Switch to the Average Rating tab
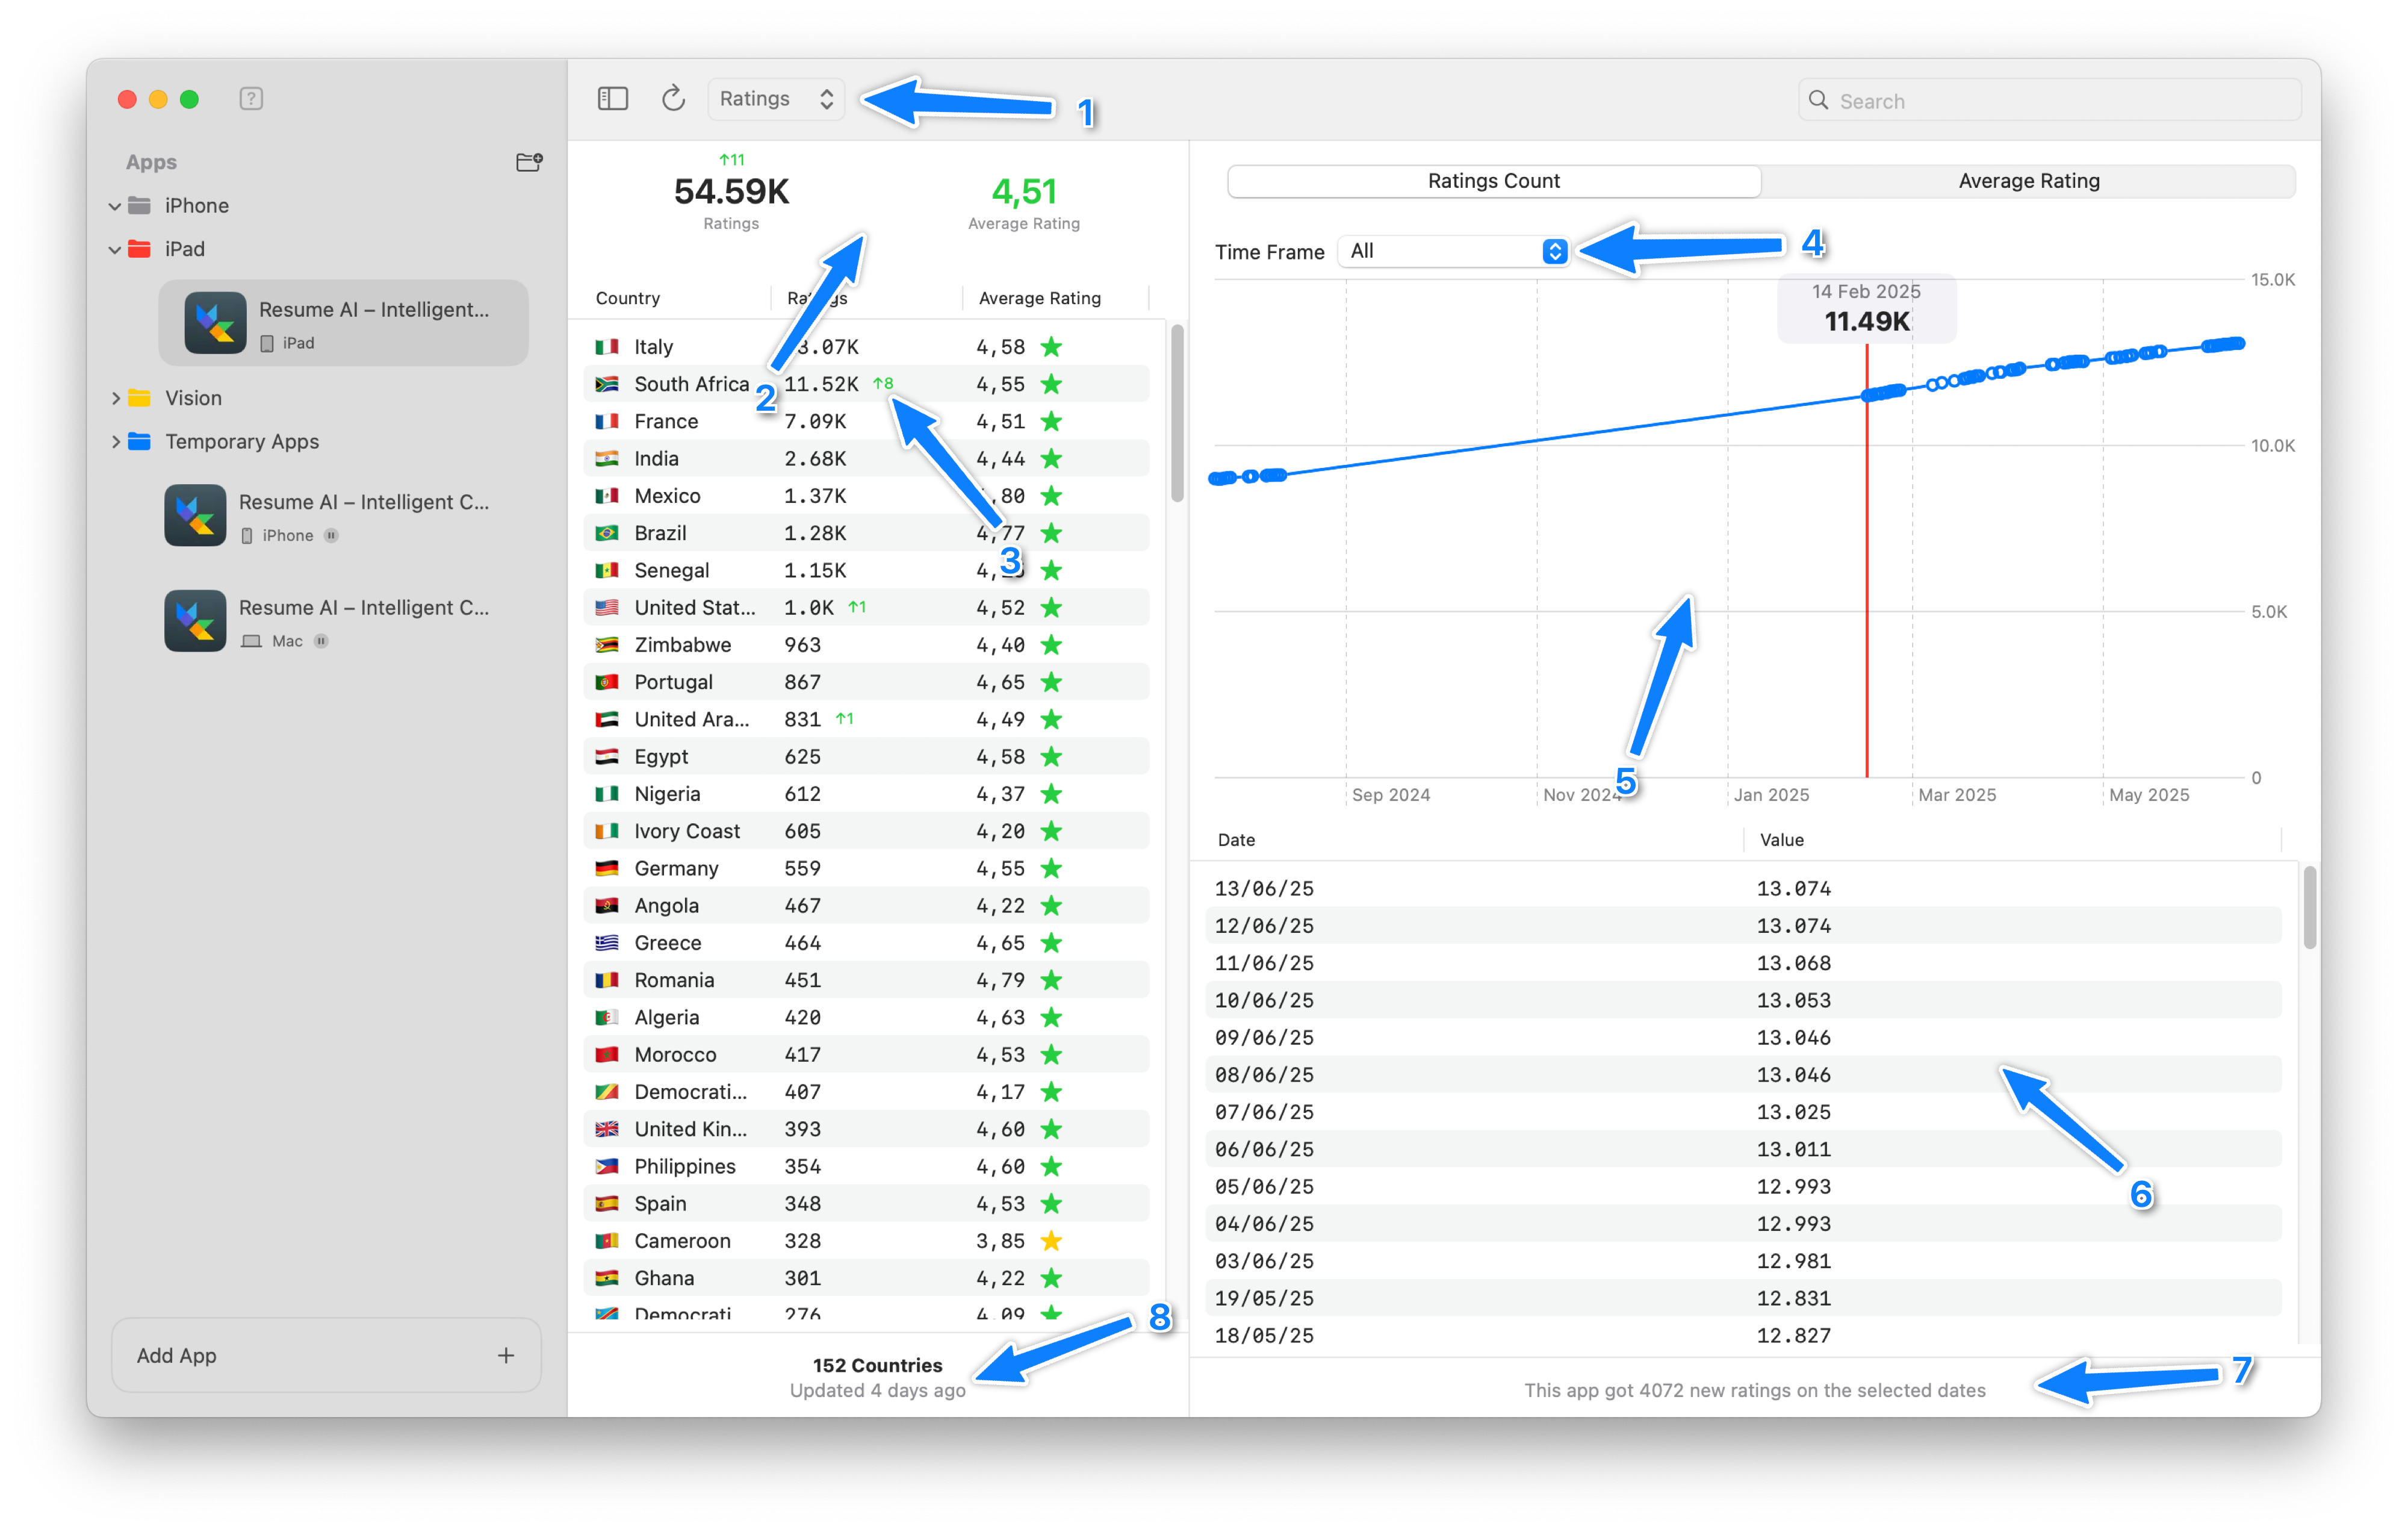Screen dimensions: 2408x1532 click(x=2028, y=181)
